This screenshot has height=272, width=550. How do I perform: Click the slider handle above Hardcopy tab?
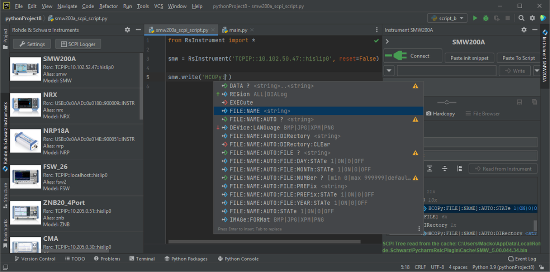pyautogui.click(x=447, y=102)
